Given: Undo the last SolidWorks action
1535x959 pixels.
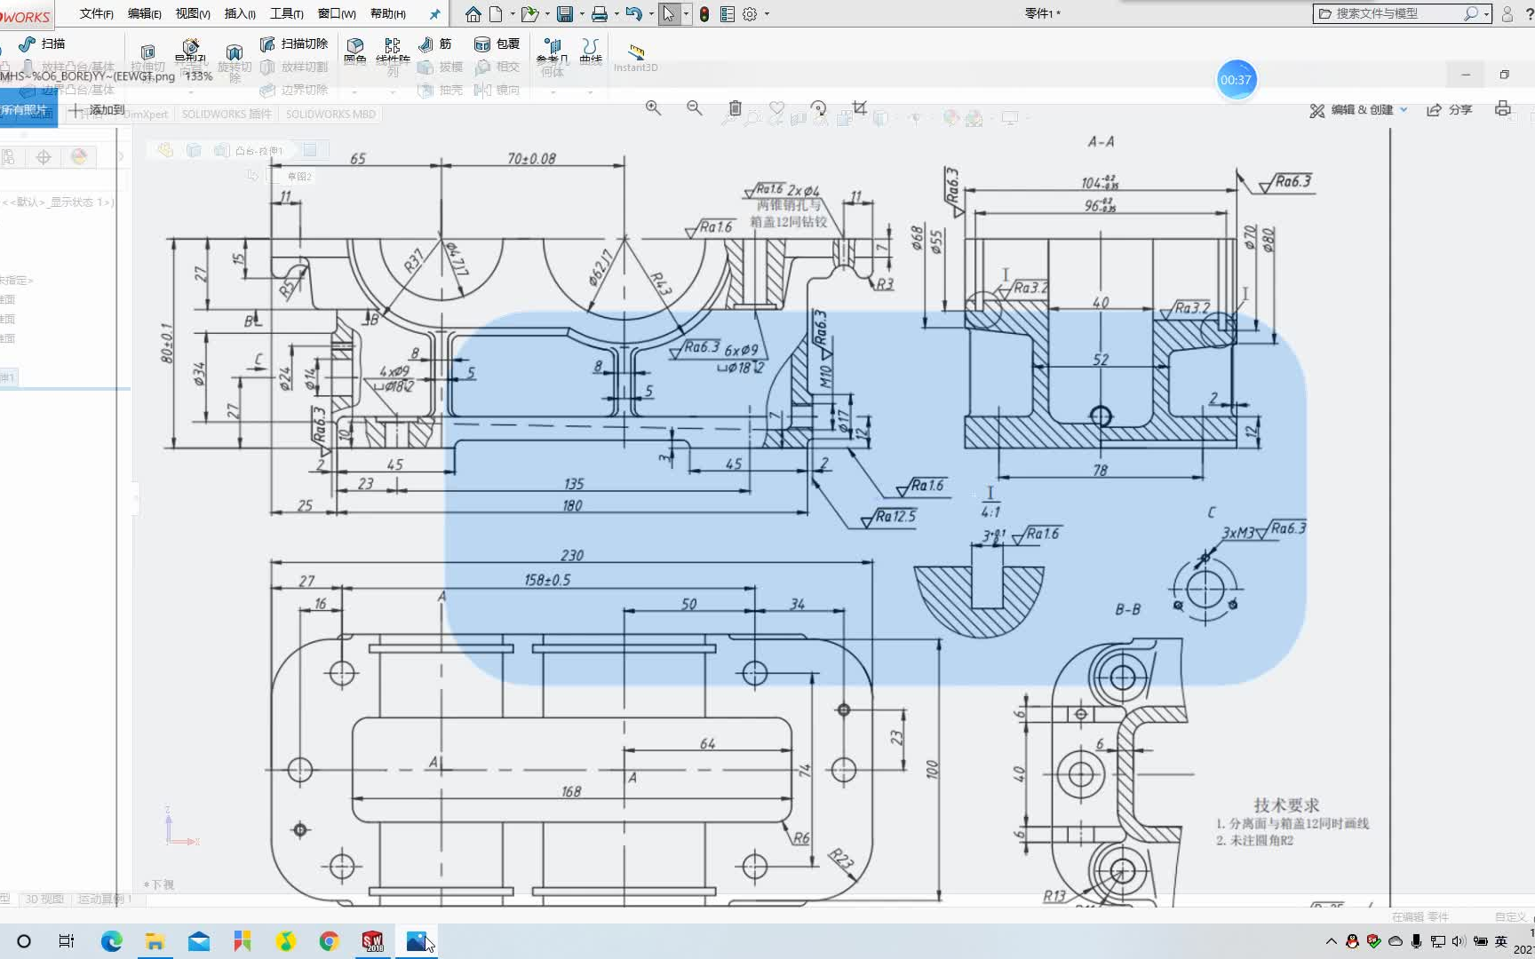Looking at the screenshot, I should click(633, 14).
